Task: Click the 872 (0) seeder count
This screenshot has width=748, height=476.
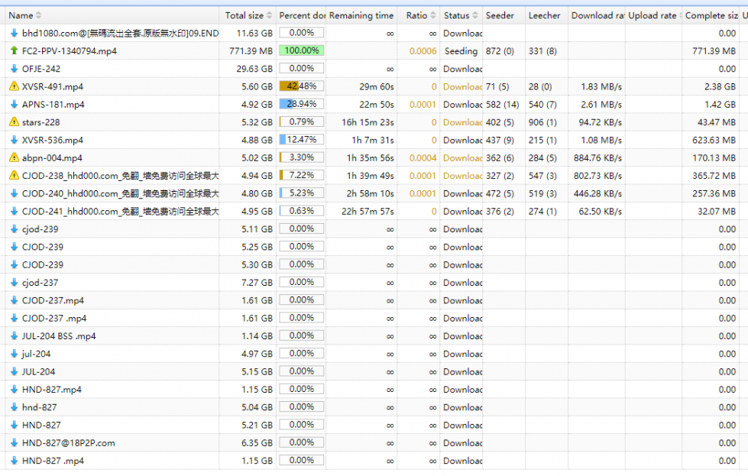Action: click(500, 51)
